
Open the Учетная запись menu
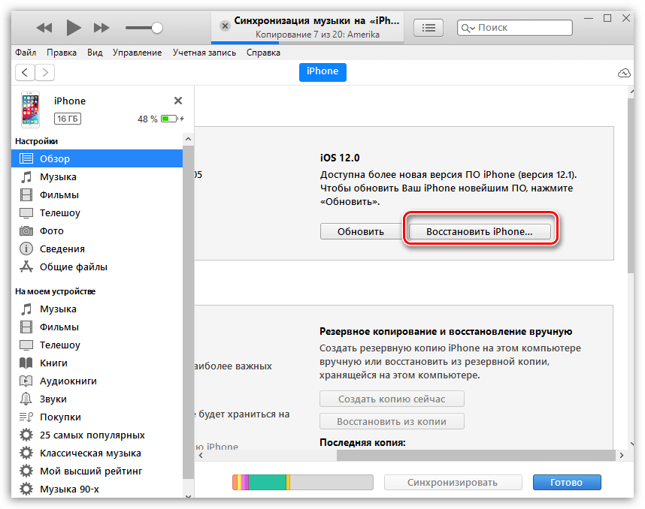coord(204,53)
